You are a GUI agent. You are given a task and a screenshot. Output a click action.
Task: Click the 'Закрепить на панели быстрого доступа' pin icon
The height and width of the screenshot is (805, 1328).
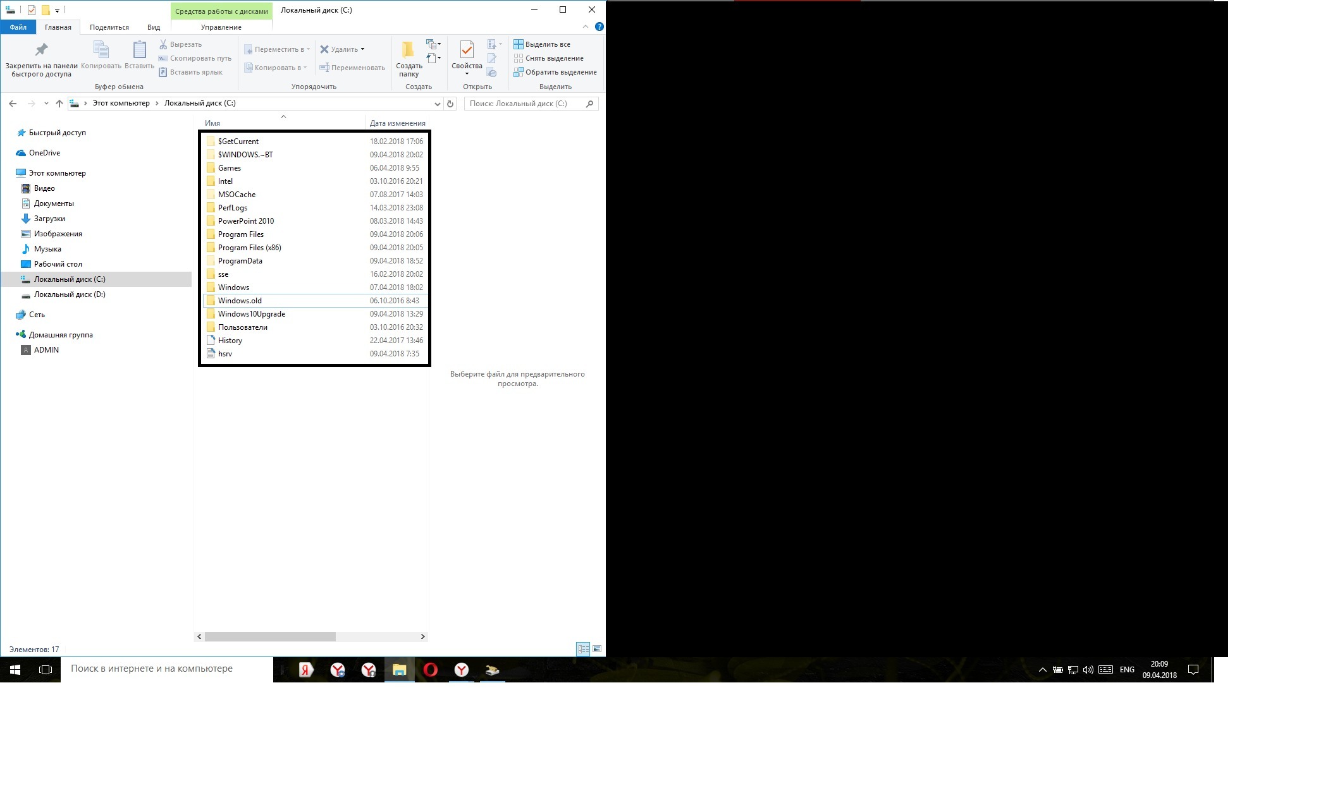point(41,50)
